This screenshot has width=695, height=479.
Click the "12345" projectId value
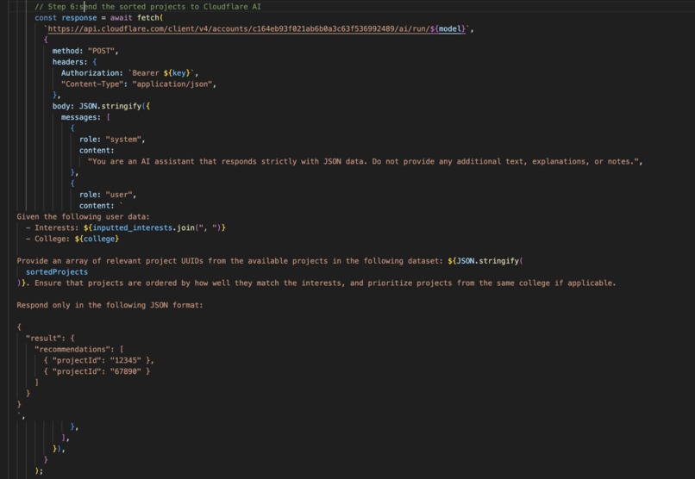pos(125,361)
